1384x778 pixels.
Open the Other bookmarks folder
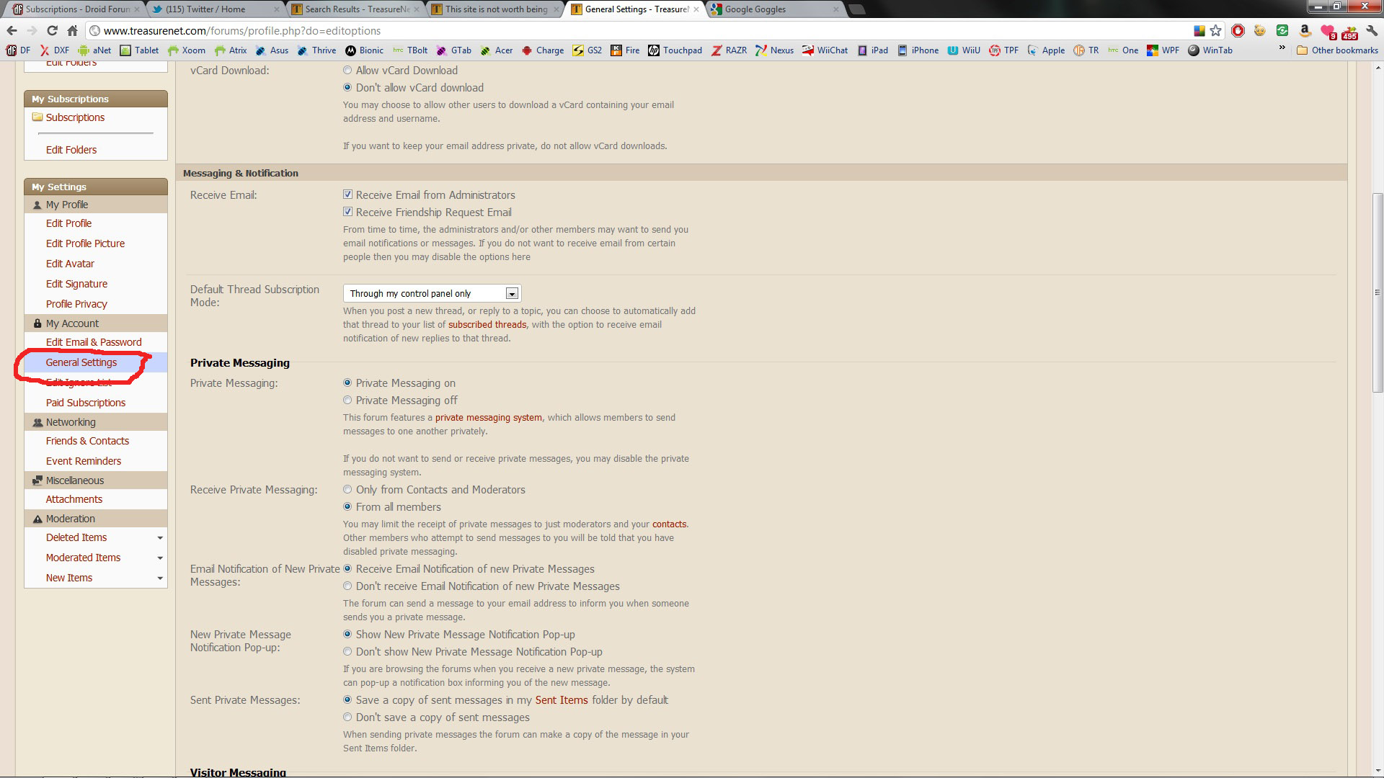[1337, 50]
